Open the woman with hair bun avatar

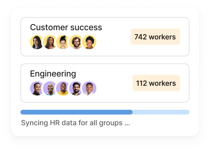tap(63, 42)
